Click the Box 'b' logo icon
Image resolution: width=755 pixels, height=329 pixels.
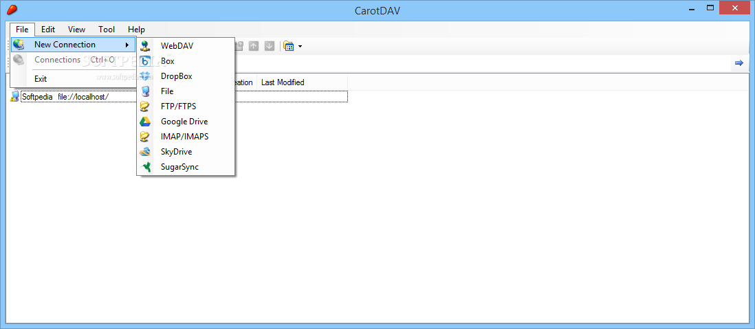click(x=145, y=61)
